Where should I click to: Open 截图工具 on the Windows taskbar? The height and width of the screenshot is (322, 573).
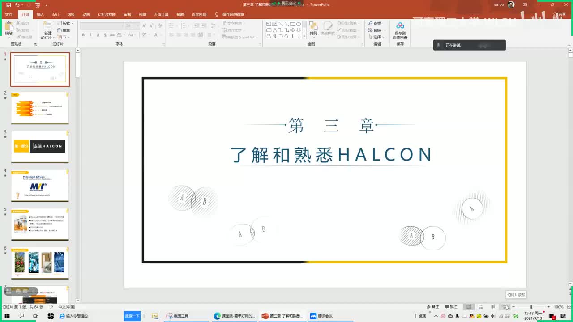[177, 316]
